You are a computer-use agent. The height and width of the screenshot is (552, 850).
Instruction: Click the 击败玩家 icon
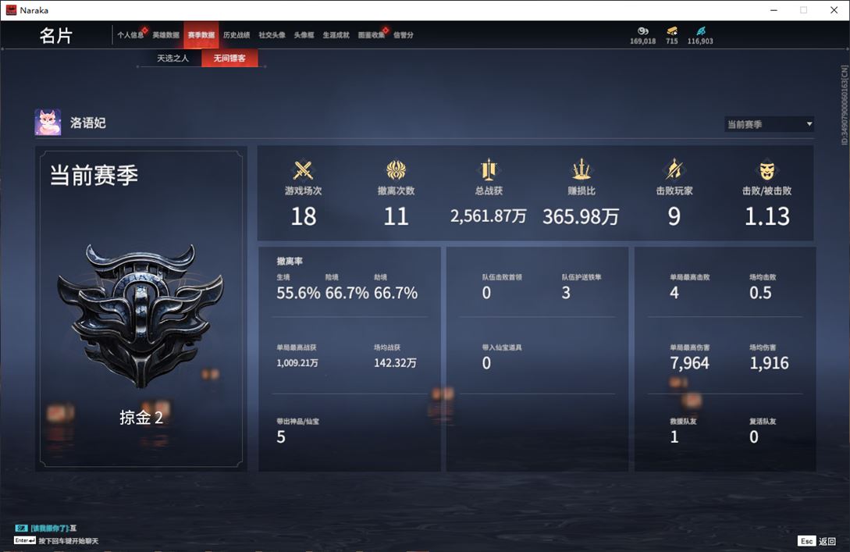click(674, 169)
